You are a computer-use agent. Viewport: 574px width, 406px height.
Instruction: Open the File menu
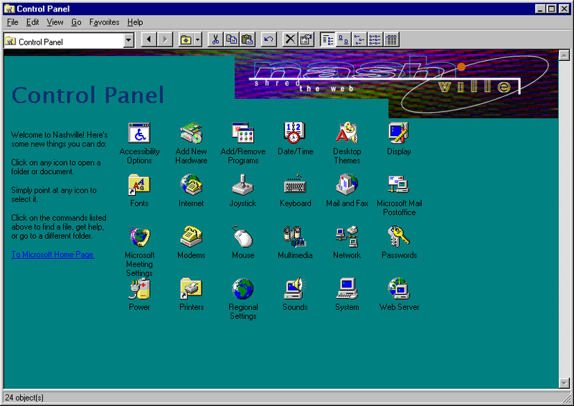coord(12,22)
